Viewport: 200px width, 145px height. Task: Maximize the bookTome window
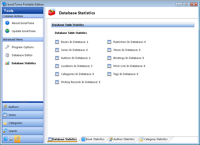pyautogui.click(x=186, y=5)
